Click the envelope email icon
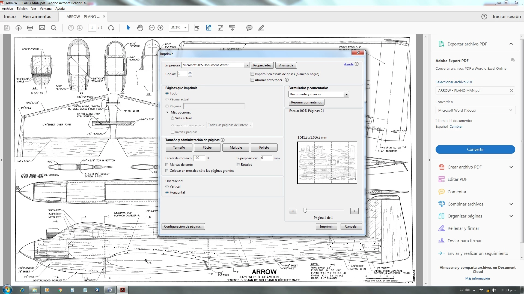This screenshot has width=524, height=294. coord(42,28)
